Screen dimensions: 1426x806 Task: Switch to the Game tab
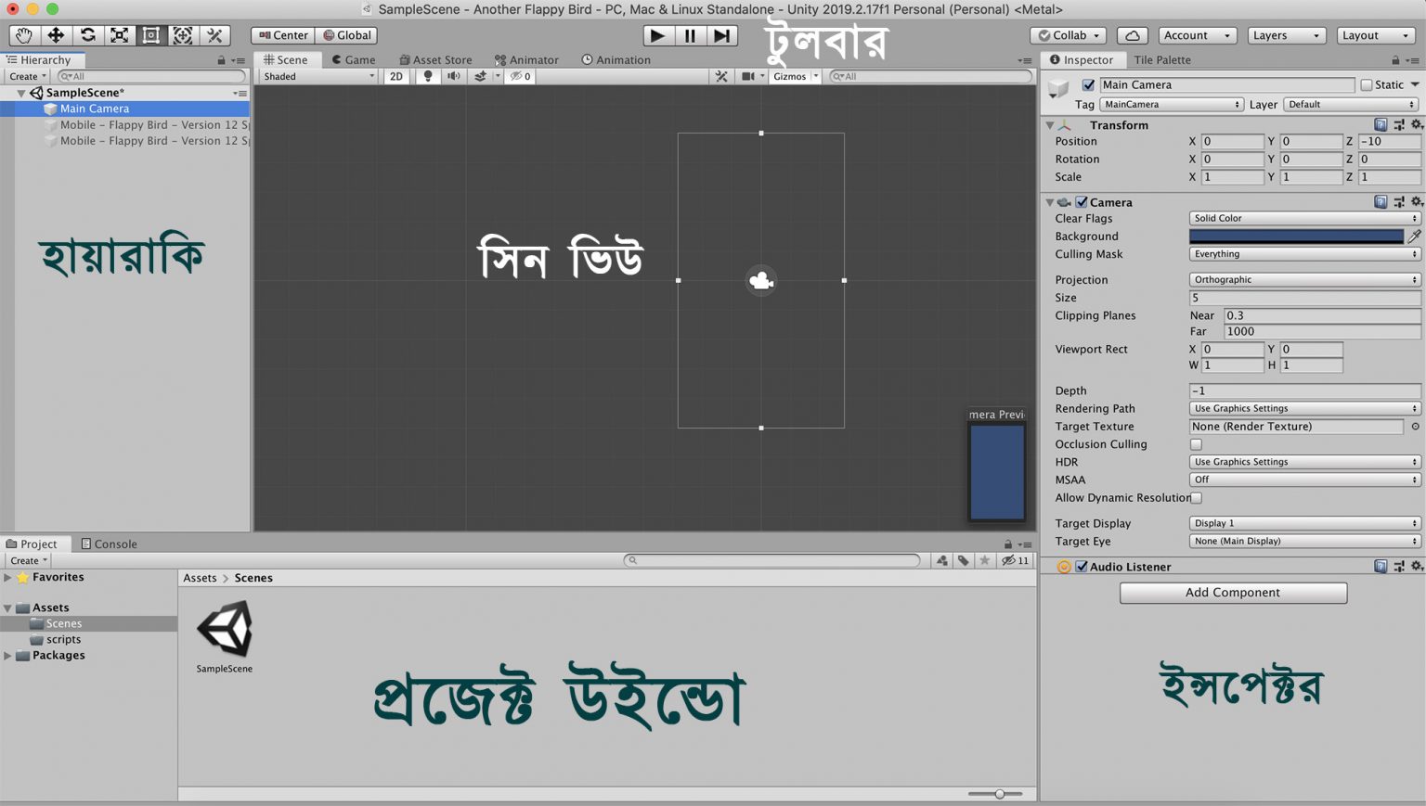(354, 59)
